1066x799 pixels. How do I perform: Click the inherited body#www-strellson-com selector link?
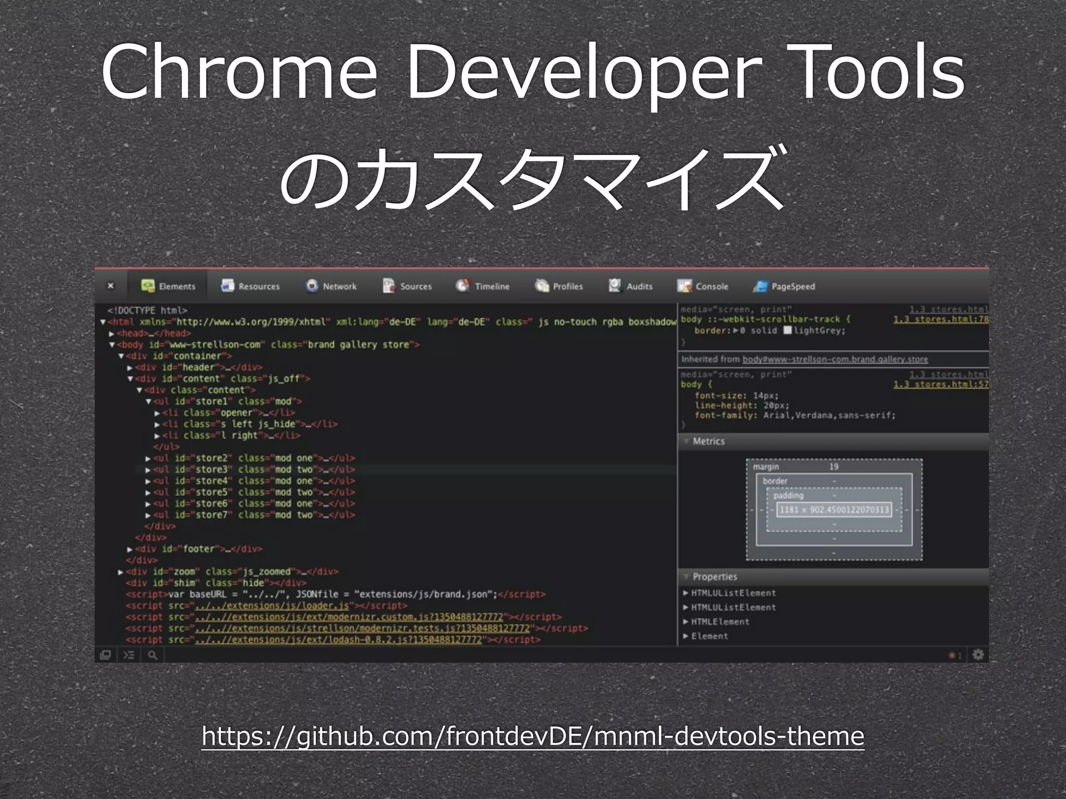pyautogui.click(x=835, y=359)
